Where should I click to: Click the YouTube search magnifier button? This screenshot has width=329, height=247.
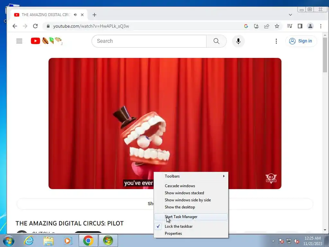(216, 41)
